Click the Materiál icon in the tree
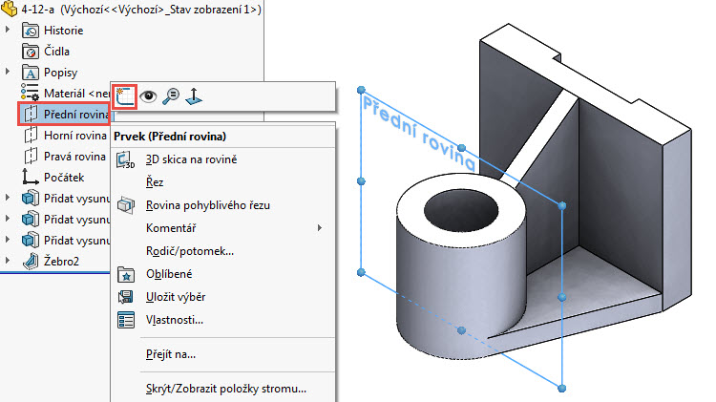 31,93
